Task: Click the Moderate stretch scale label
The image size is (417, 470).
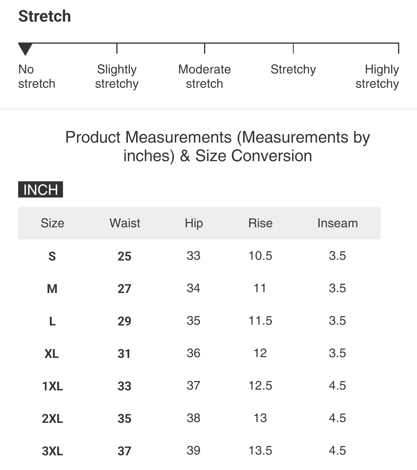Action: [204, 77]
